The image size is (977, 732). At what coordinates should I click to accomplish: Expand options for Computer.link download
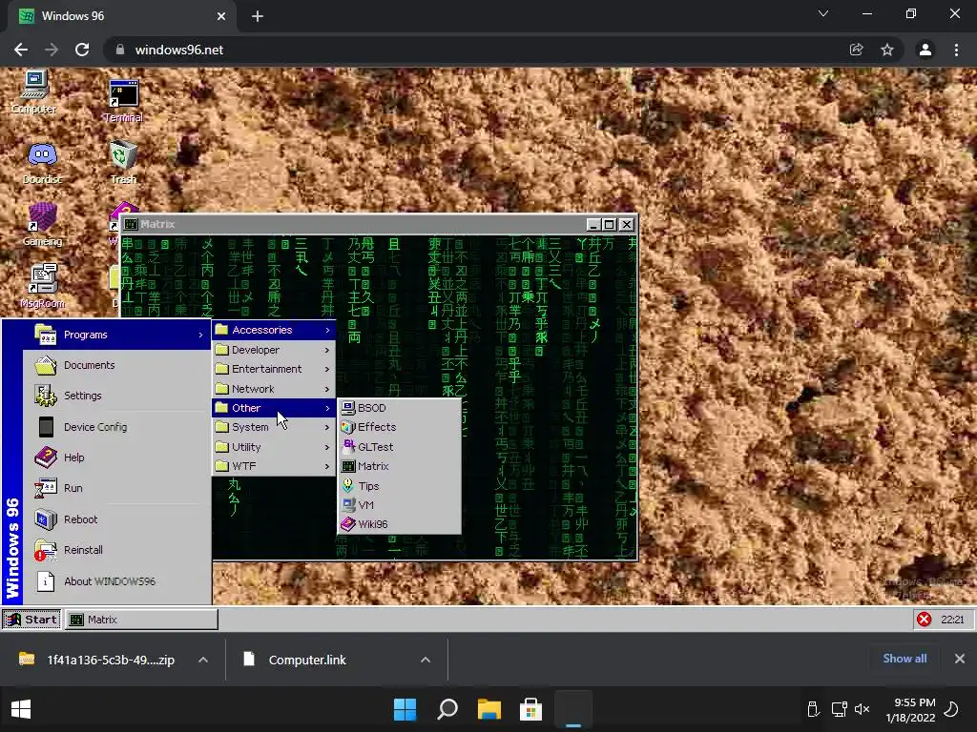426,660
